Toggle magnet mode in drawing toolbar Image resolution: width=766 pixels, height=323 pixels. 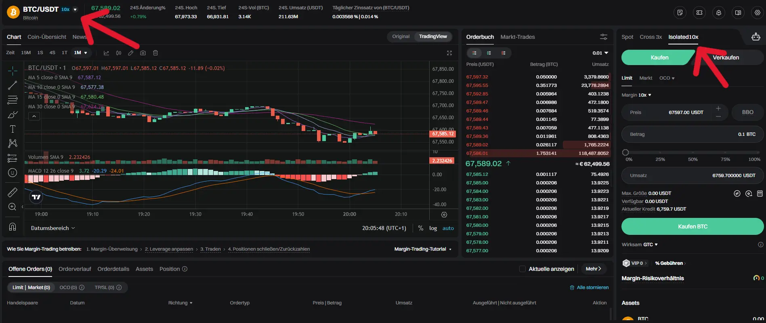(x=13, y=227)
